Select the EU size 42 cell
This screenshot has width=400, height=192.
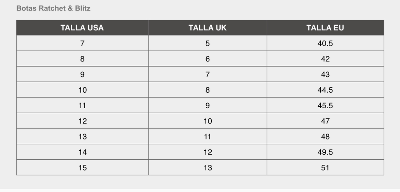(x=325, y=59)
